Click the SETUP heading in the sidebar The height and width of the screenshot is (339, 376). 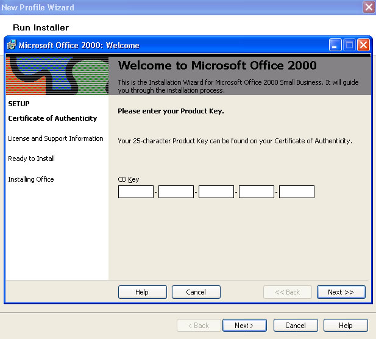pyautogui.click(x=19, y=104)
